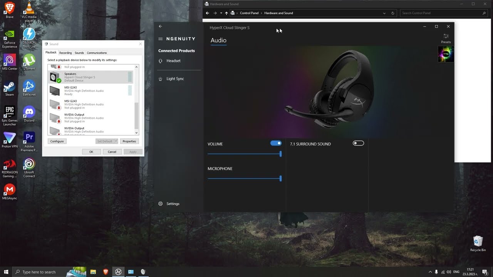Switch to the Recording tab
493x277 pixels.
65,53
